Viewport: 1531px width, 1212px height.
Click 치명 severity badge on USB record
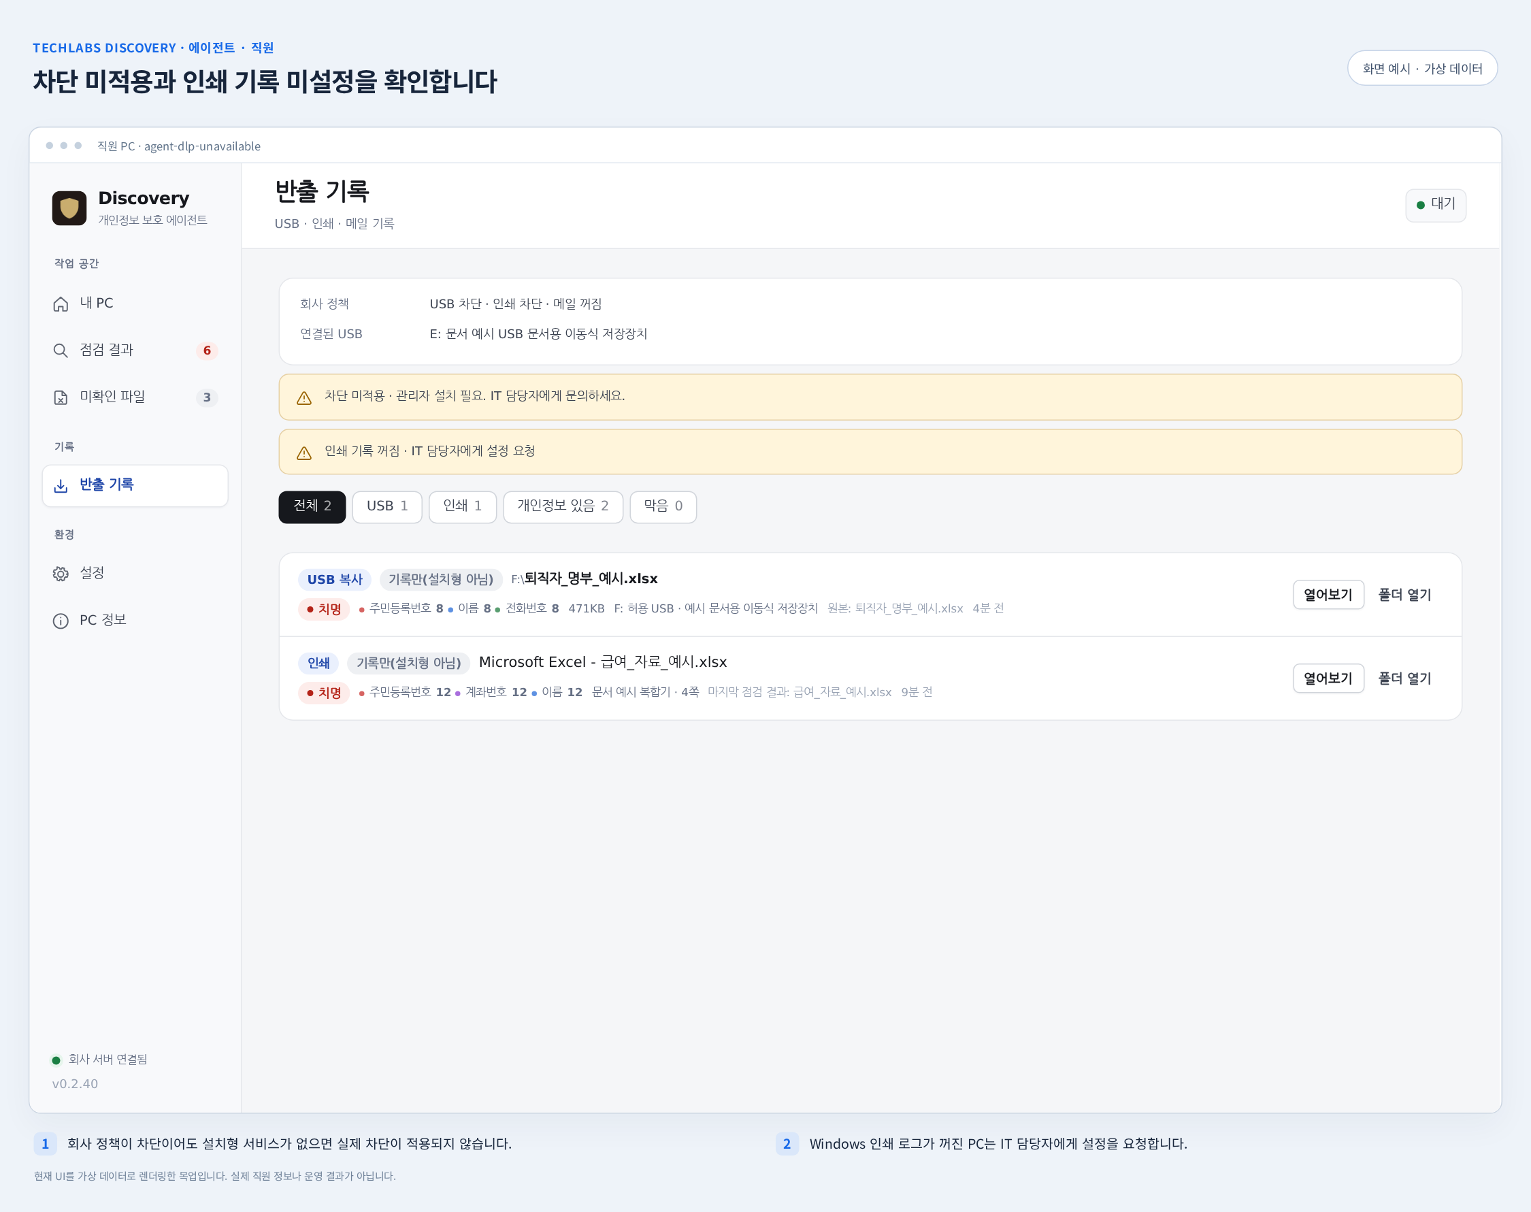[x=324, y=609]
